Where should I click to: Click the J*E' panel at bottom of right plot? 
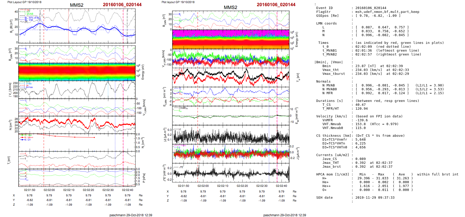click(x=231, y=173)
